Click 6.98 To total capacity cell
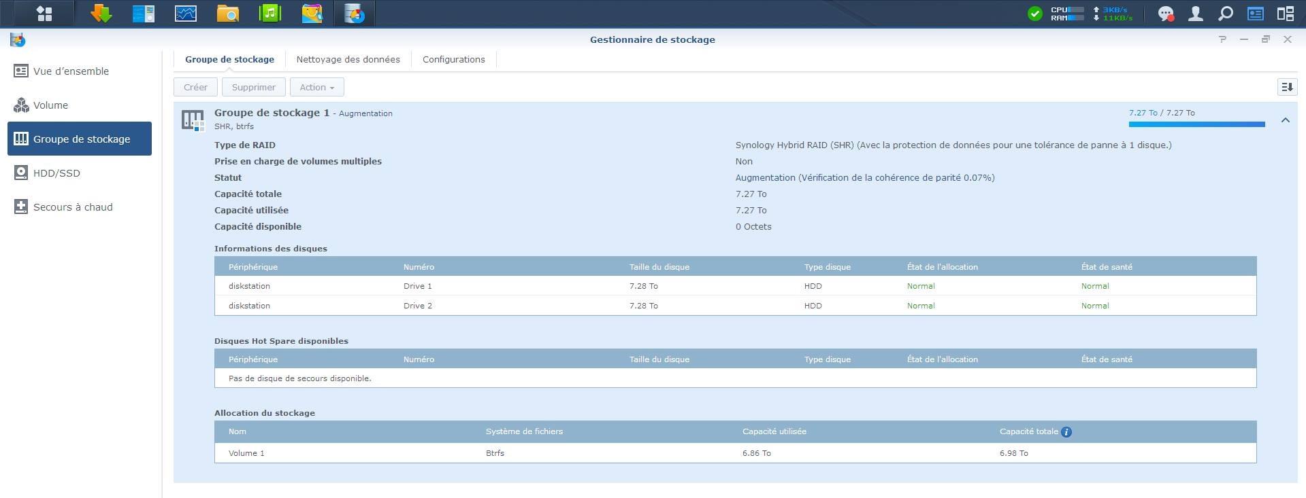1306x498 pixels. tap(1013, 453)
